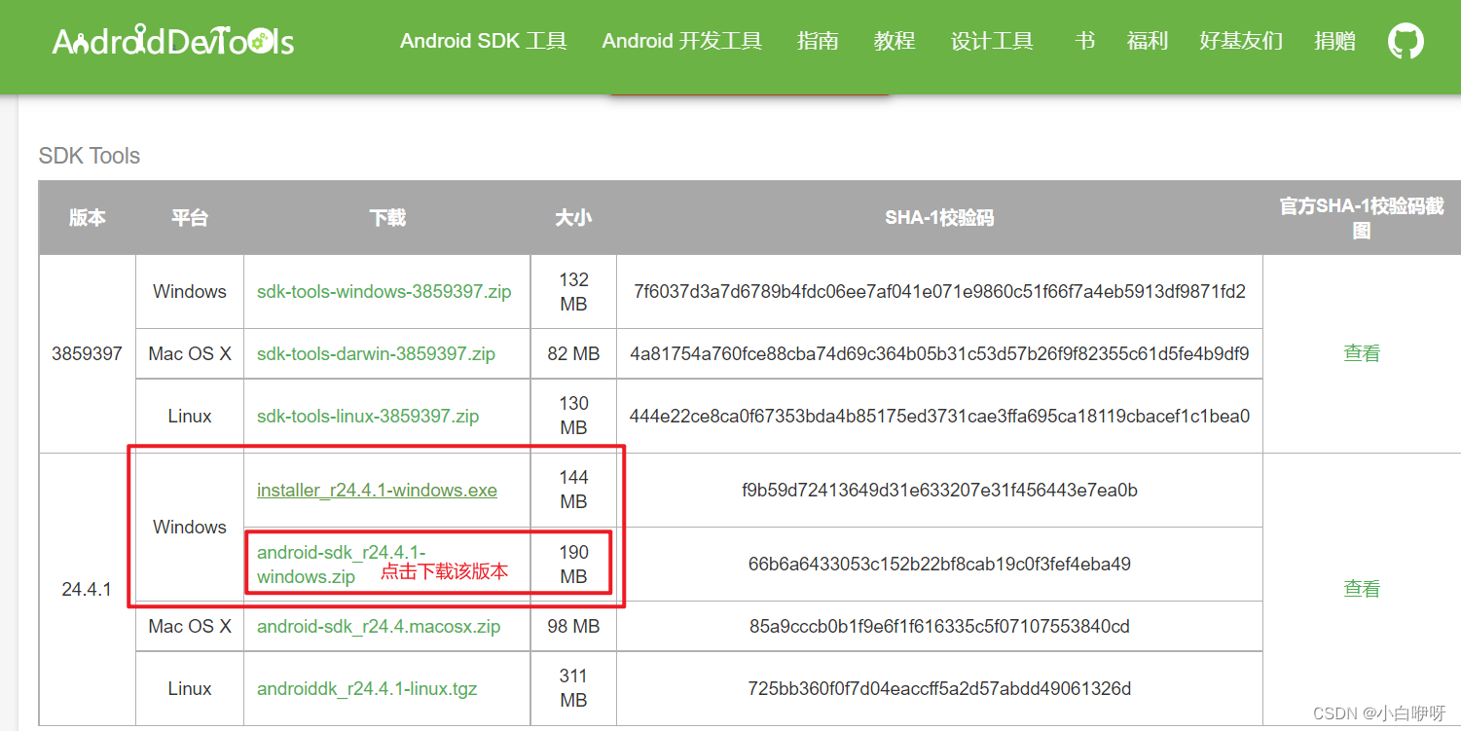This screenshot has width=1461, height=731.
Task: Click the 132 MB size cell
Action: pos(573,292)
